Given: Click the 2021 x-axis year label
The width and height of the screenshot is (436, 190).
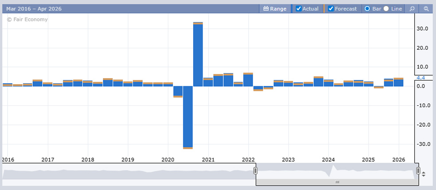Looking at the screenshot, I should coord(208,160).
